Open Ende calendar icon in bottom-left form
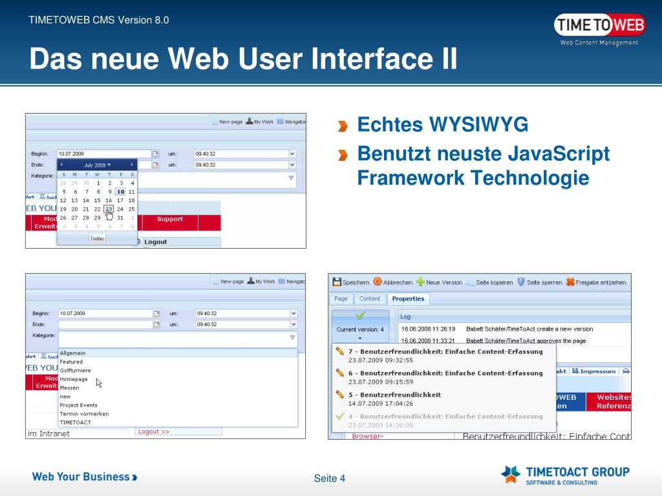 [156, 324]
